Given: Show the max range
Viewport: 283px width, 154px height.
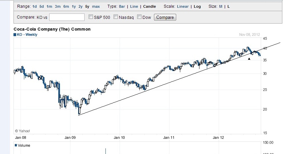Looking at the screenshot, I should coord(96,6).
